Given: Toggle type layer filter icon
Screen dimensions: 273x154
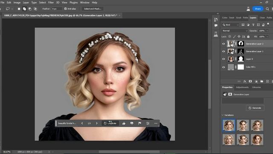Looking at the screenshot, I should coord(253,25).
